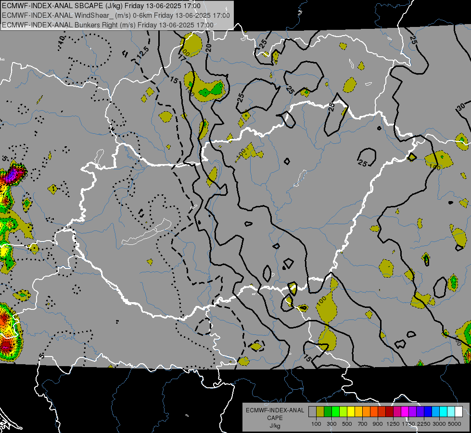Click the legend scale value 900
This screenshot has width=471, height=433.
tap(378, 424)
